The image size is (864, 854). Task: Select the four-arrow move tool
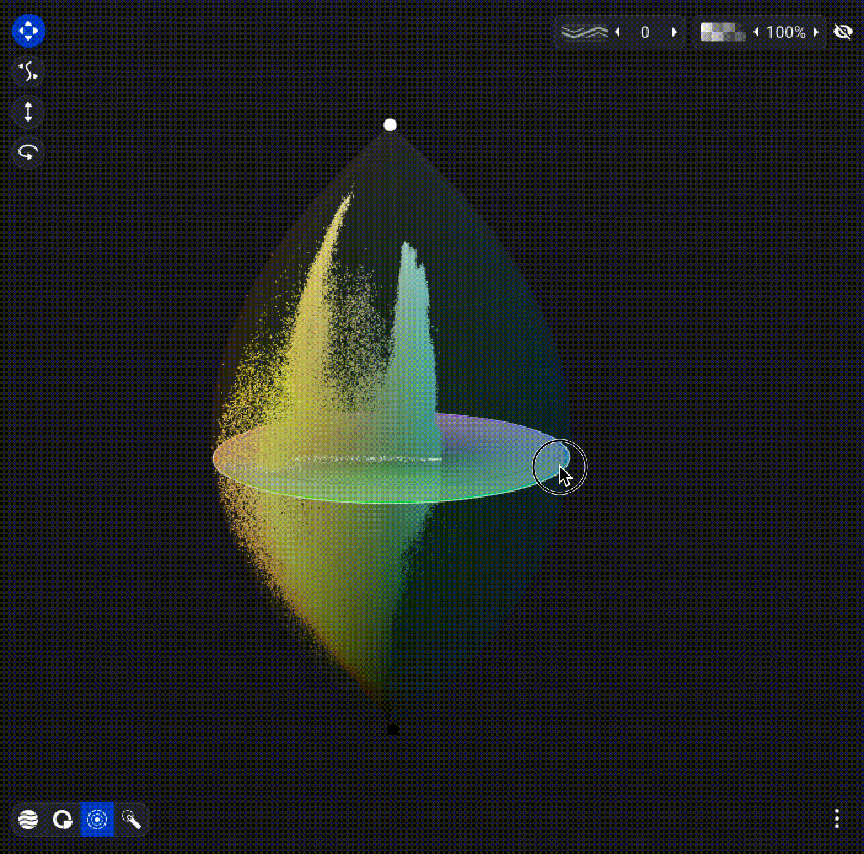(x=28, y=31)
